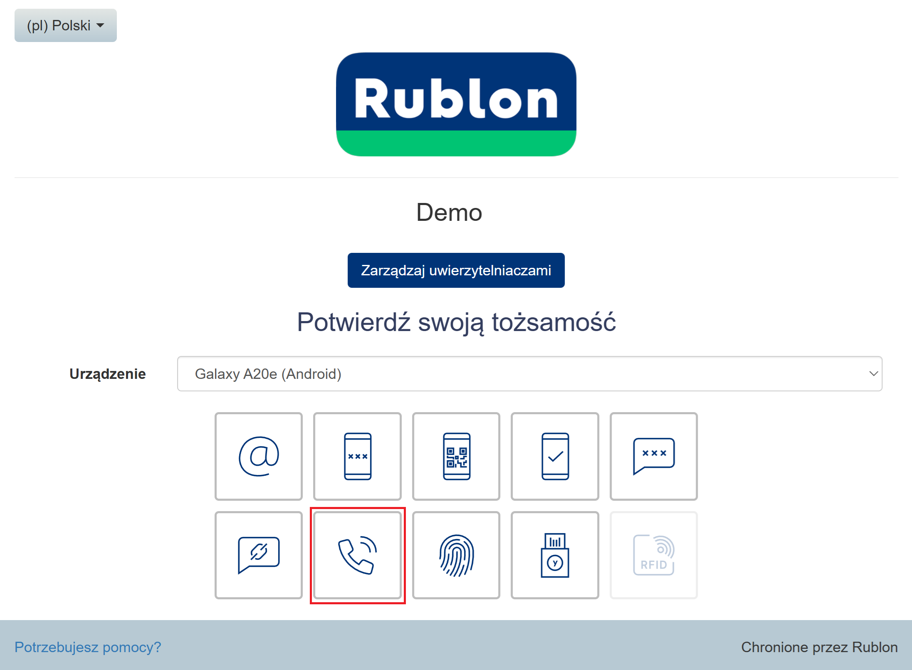This screenshot has width=912, height=670.
Task: Click the Chronione przez Rublon footer text
Action: click(819, 647)
